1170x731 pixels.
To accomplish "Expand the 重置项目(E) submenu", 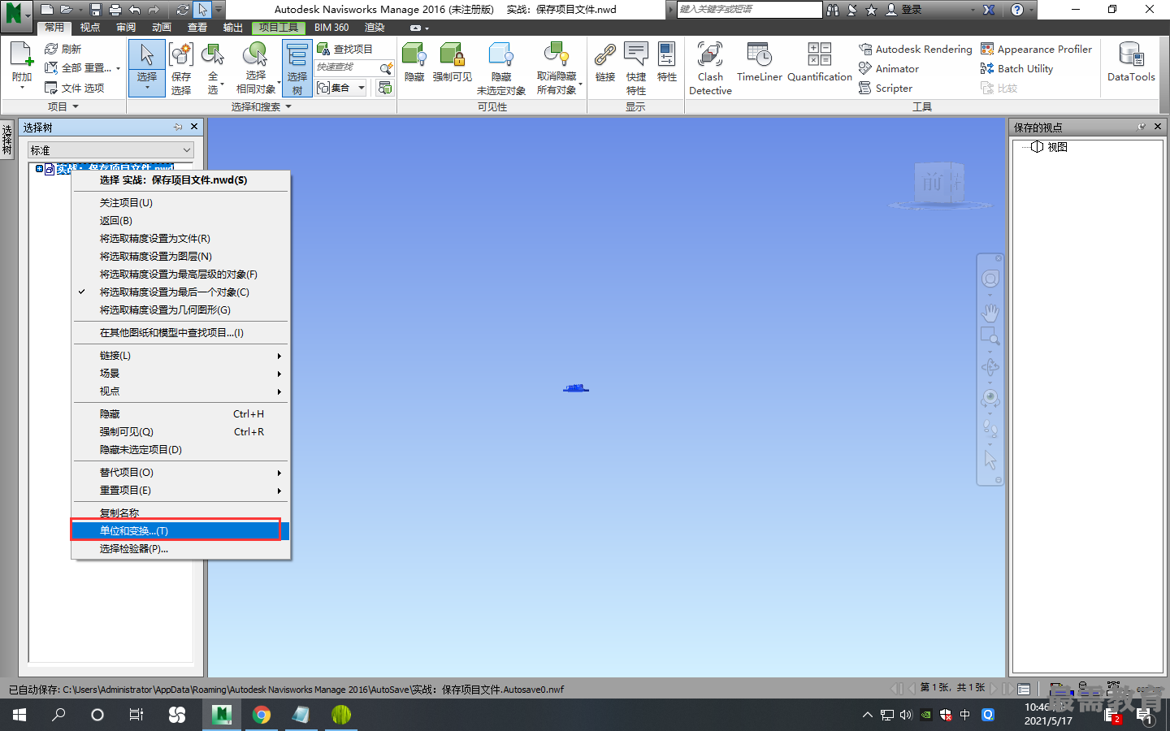I will tap(180, 490).
